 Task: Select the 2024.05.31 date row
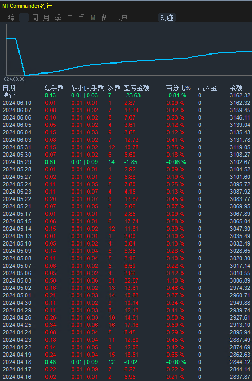click(x=126, y=147)
